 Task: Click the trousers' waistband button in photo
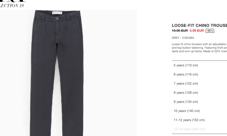point(57,18)
